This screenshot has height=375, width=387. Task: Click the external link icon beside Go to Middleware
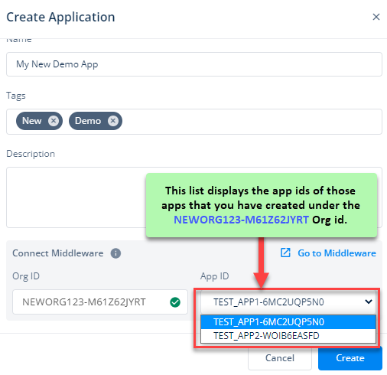coord(285,253)
